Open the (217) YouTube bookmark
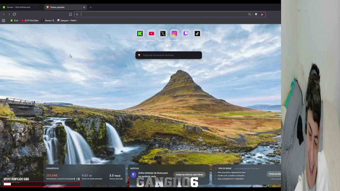 30,20
